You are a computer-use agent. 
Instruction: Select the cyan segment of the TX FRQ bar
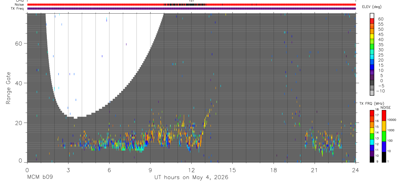[372, 142]
